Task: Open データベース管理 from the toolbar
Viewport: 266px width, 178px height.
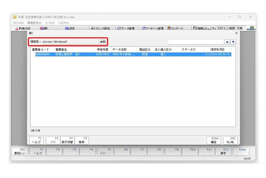Action: point(153,28)
